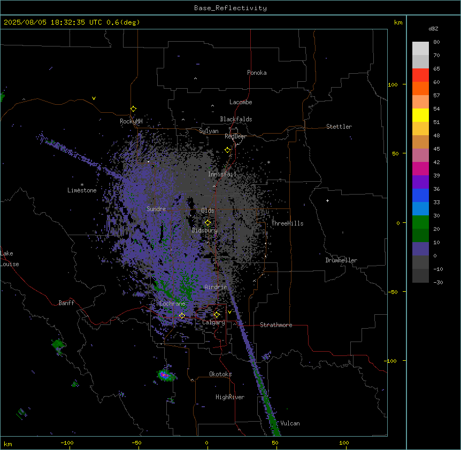This screenshot has width=461, height=450.
Task: Select the intense storm cell west of Okotoks
Action: pos(166,375)
